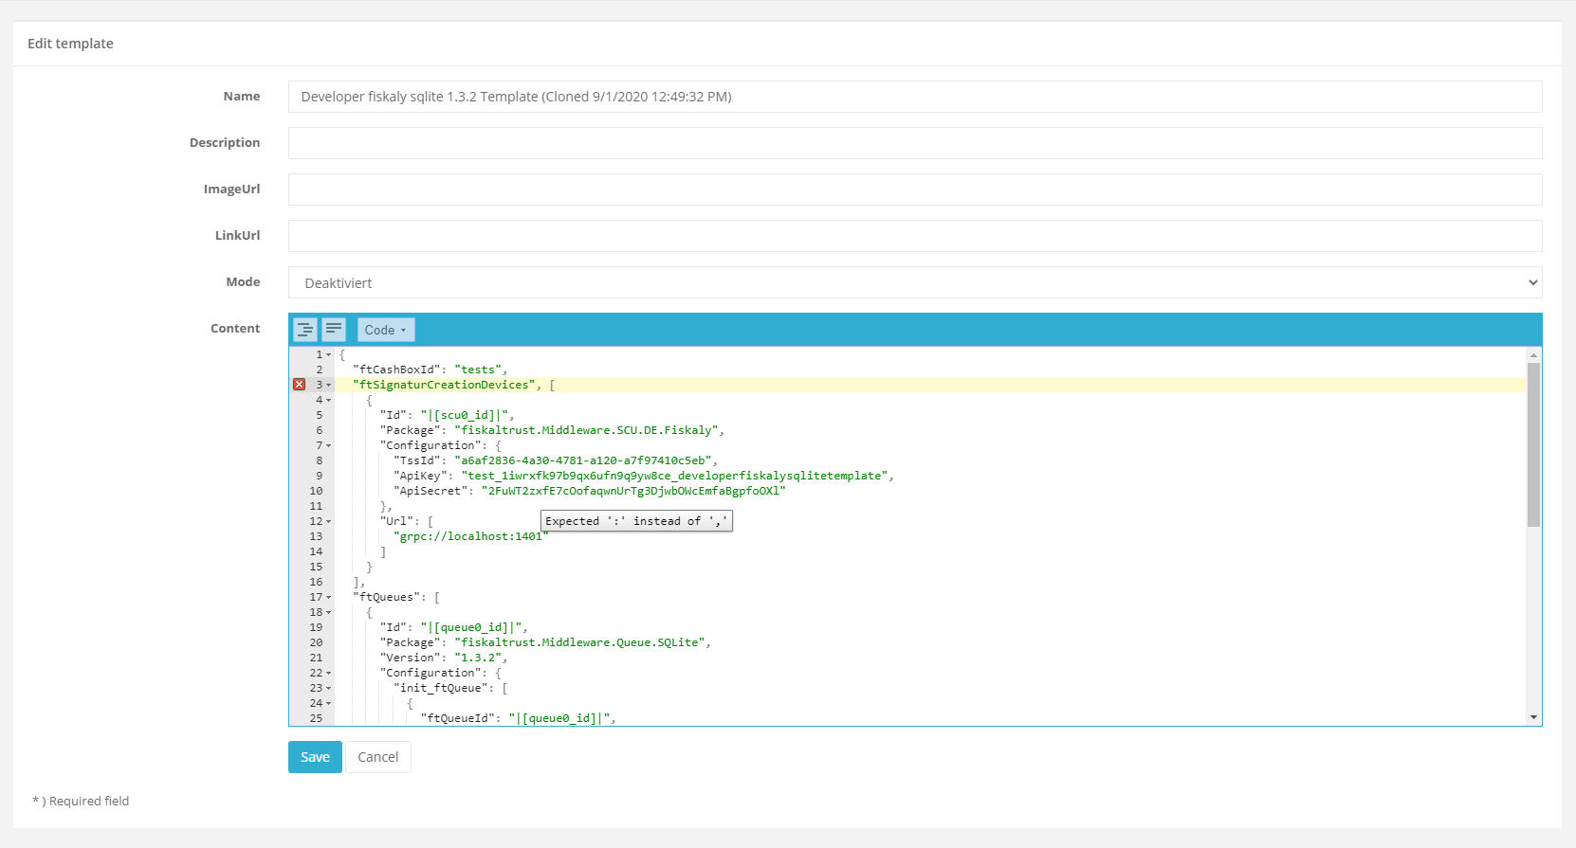Viewport: 1576px width, 848px height.
Task: Click the "1.3.2" version value on line 21
Action: click(x=478, y=658)
